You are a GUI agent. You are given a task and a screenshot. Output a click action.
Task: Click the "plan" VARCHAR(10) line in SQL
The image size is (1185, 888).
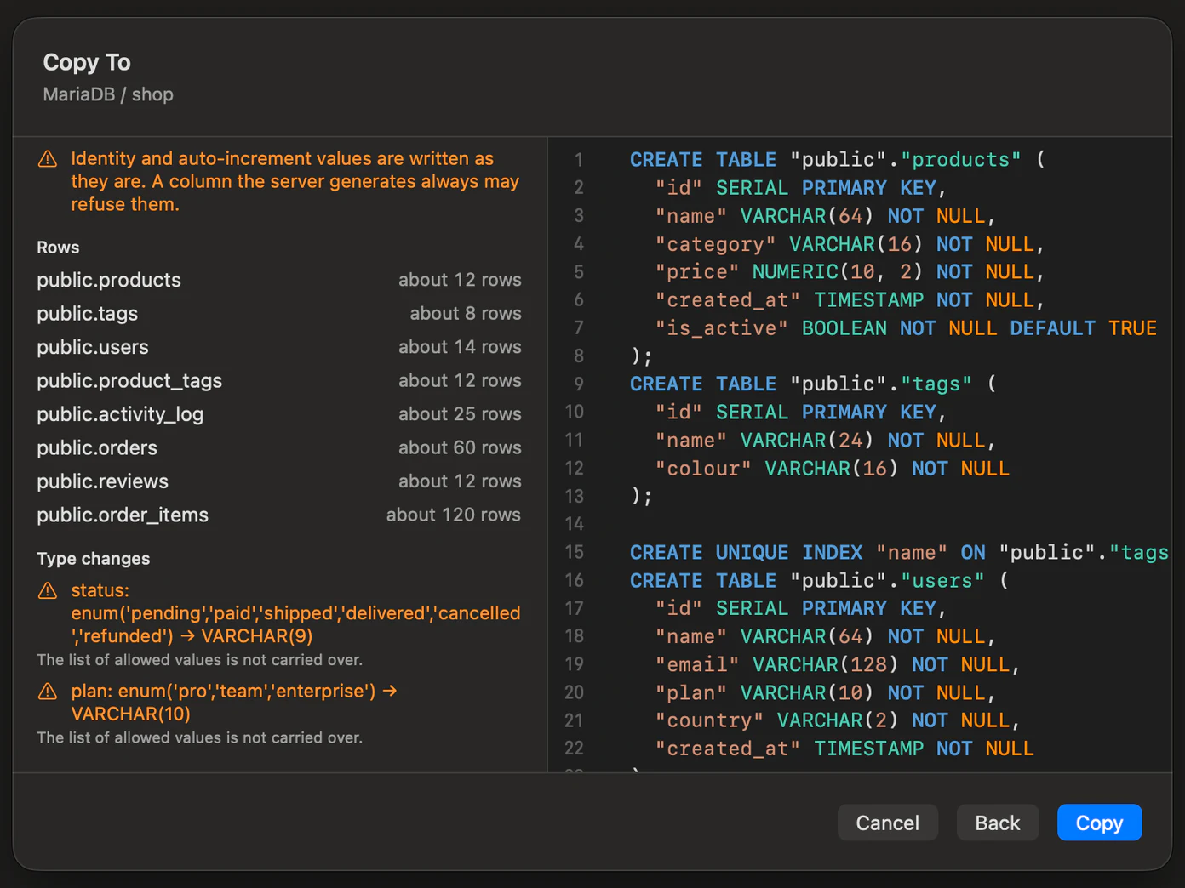(825, 693)
